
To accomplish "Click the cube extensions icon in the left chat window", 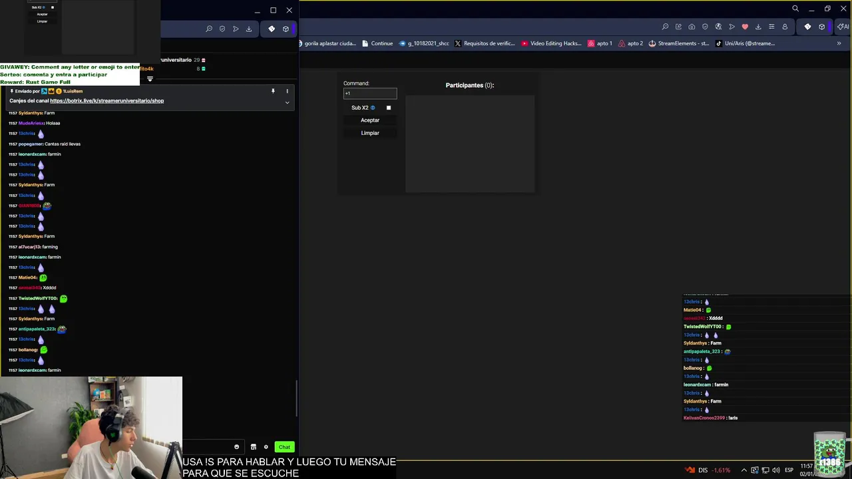I will pos(286,29).
